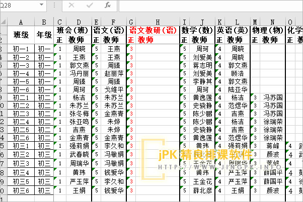Select column N header

point(272,22)
